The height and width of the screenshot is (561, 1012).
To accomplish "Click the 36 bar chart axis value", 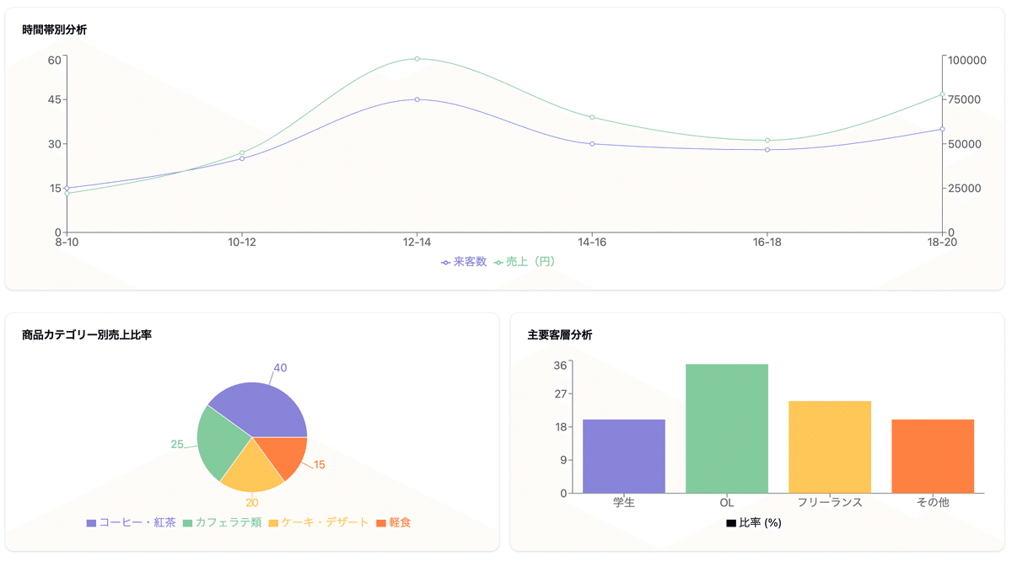I will point(561,366).
